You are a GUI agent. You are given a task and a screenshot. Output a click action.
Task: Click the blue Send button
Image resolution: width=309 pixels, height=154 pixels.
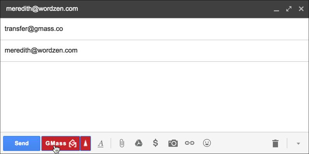21,143
